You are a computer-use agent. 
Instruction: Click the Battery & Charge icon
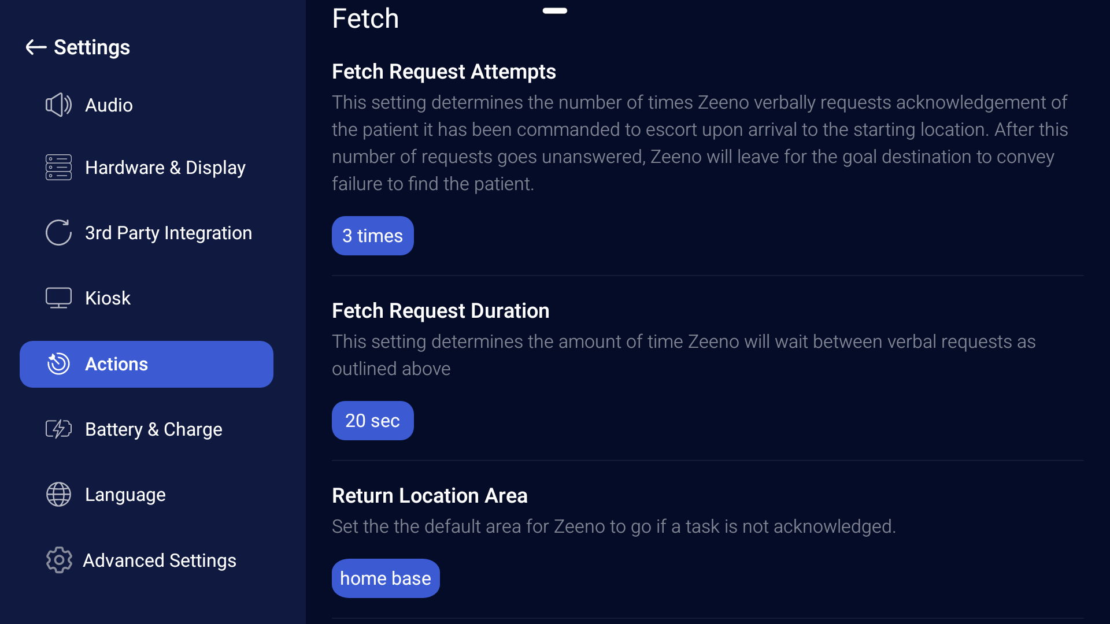[x=58, y=429]
